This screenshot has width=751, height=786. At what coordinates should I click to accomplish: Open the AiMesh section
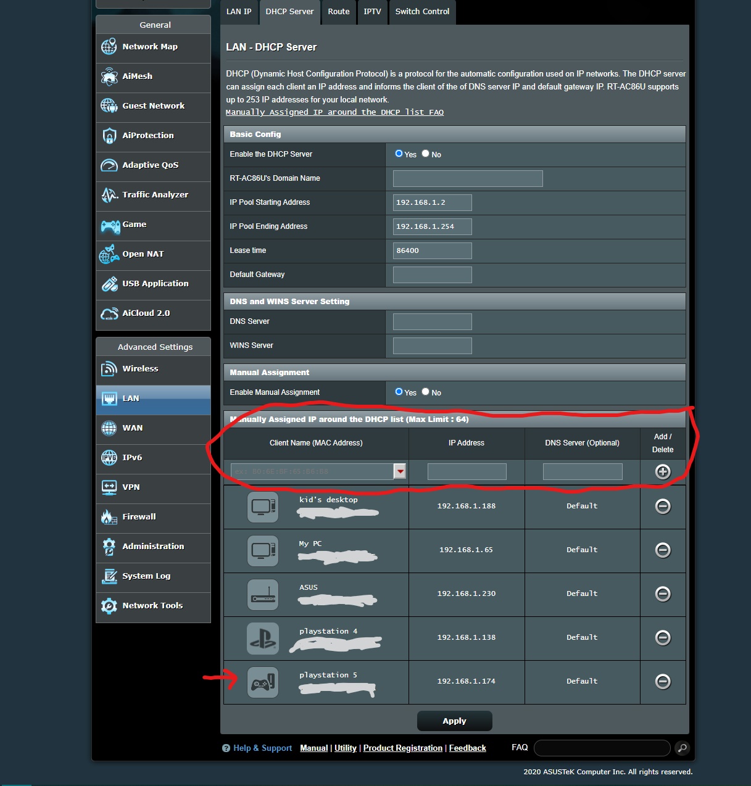click(x=153, y=77)
